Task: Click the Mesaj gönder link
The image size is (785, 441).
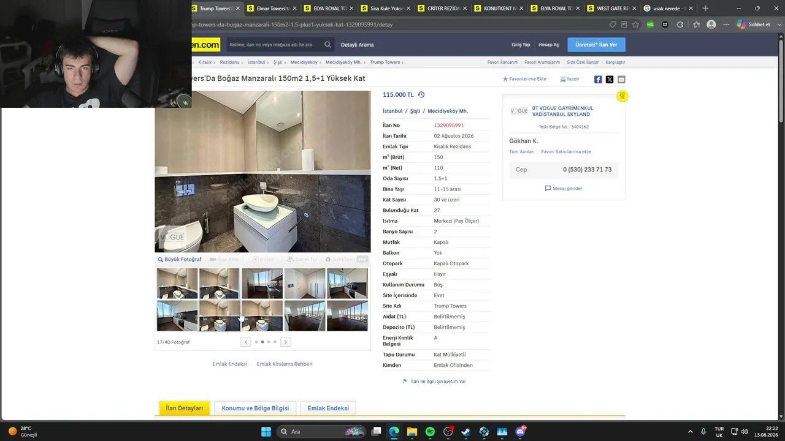Action: [564, 188]
